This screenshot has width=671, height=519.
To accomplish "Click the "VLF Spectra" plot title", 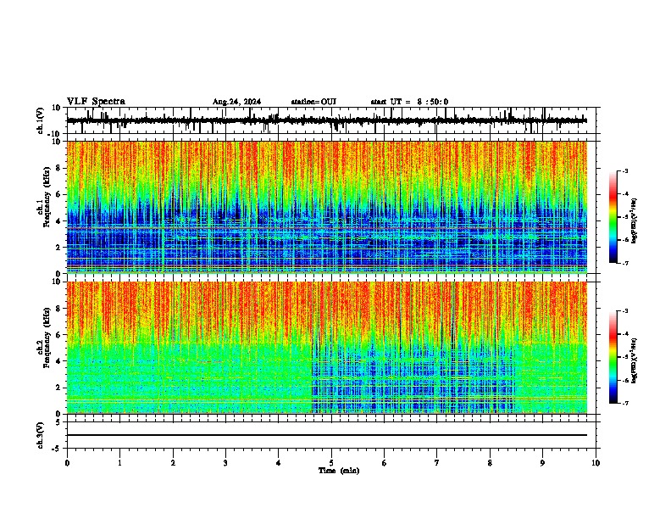I will (96, 102).
